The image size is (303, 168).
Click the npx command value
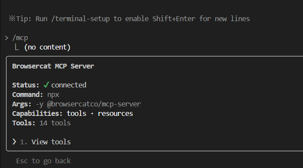click(x=53, y=95)
